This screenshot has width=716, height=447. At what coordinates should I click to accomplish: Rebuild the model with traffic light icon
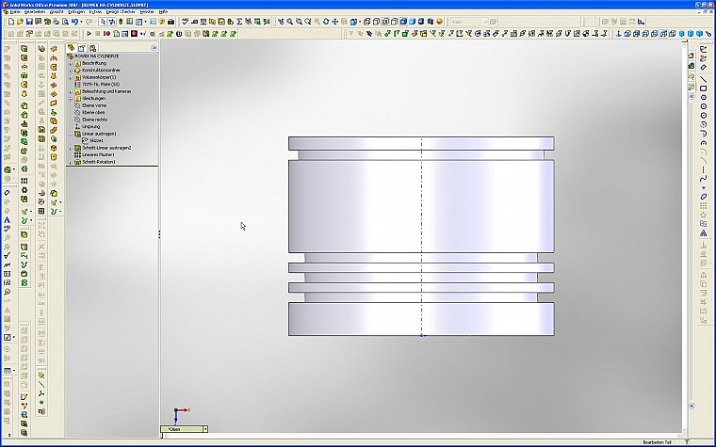pos(121,22)
